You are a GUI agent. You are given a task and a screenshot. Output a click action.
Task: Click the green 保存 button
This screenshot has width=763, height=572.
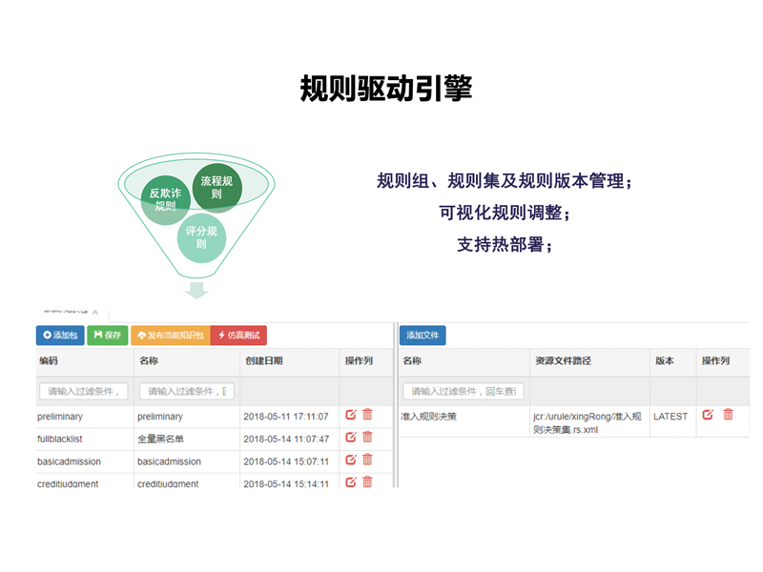coord(108,336)
